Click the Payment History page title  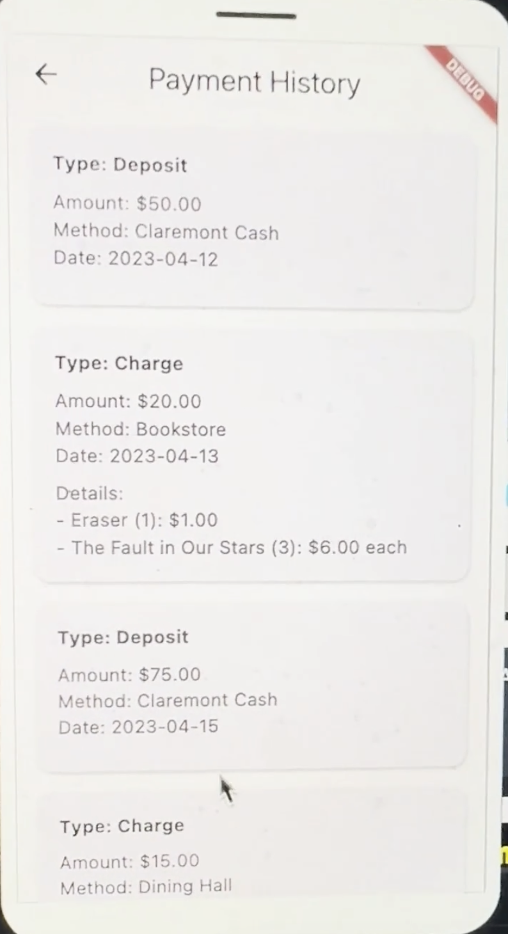[254, 82]
